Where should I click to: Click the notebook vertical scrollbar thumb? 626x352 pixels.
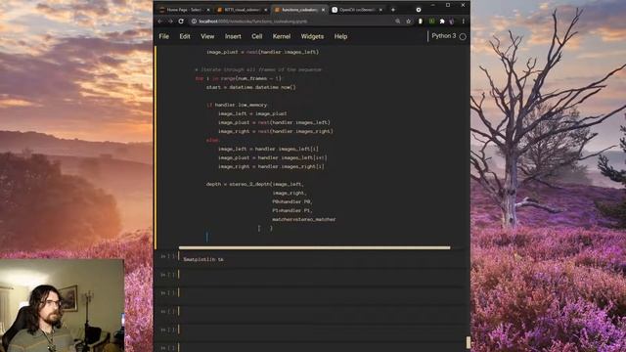tap(468, 342)
